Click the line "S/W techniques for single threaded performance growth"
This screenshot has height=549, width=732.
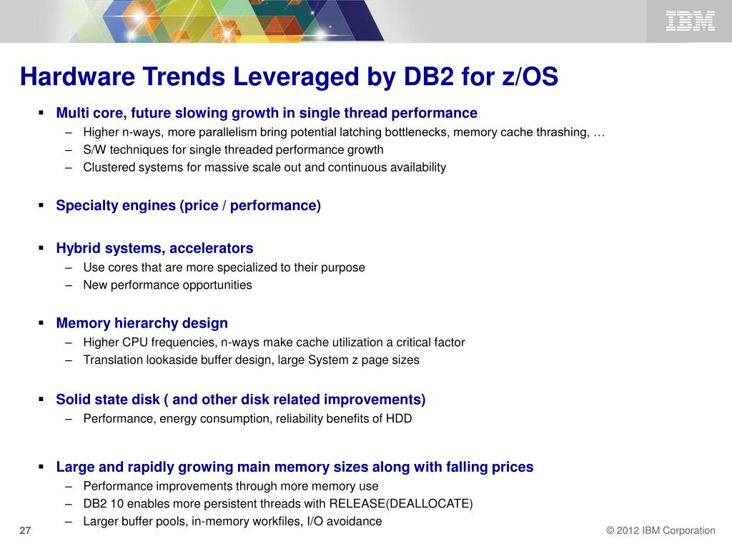pyautogui.click(x=234, y=150)
